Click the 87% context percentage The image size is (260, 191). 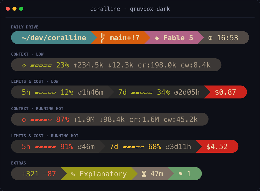(x=63, y=119)
